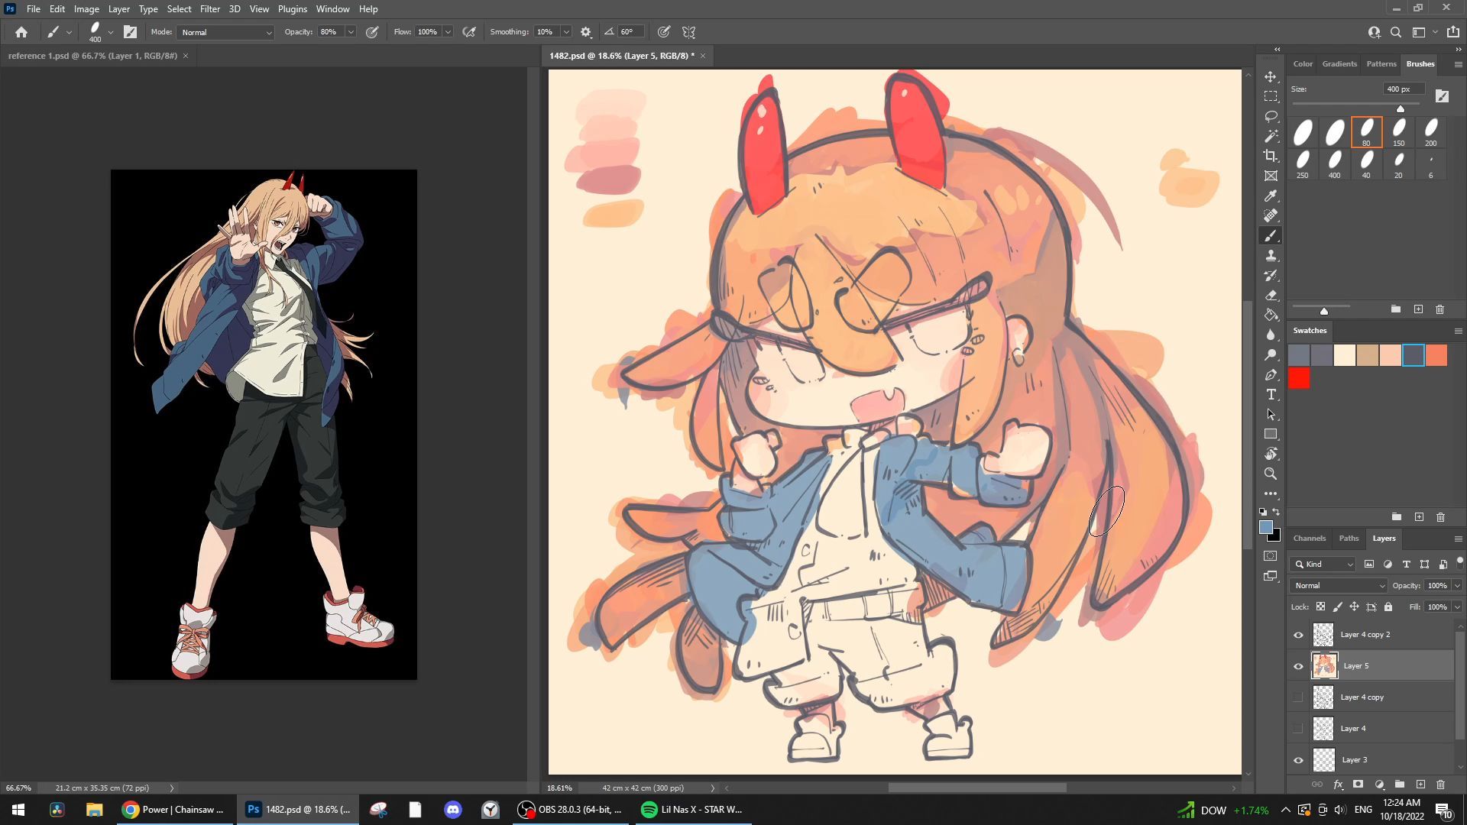
Task: Hide Layer 5 visibility eye
Action: (x=1298, y=666)
